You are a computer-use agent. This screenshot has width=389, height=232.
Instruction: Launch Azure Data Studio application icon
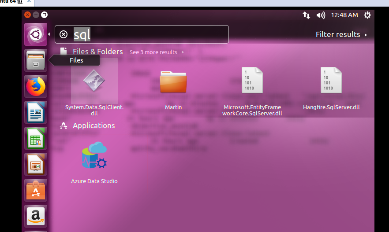point(94,155)
